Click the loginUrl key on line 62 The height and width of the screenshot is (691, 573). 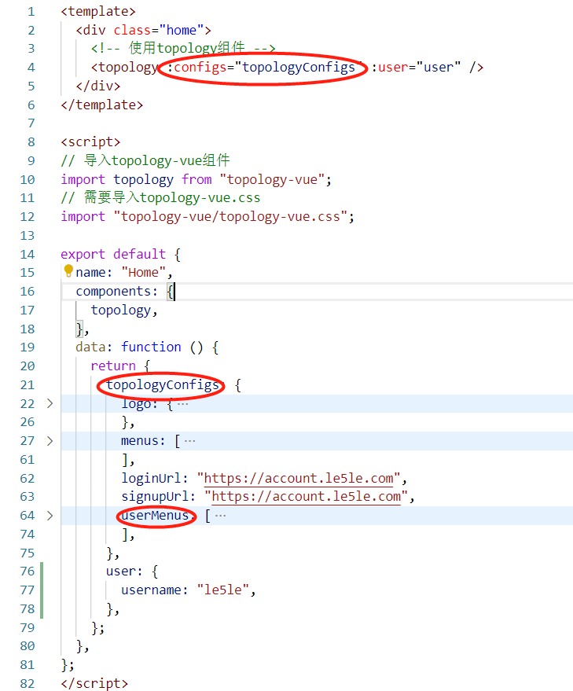pos(151,478)
